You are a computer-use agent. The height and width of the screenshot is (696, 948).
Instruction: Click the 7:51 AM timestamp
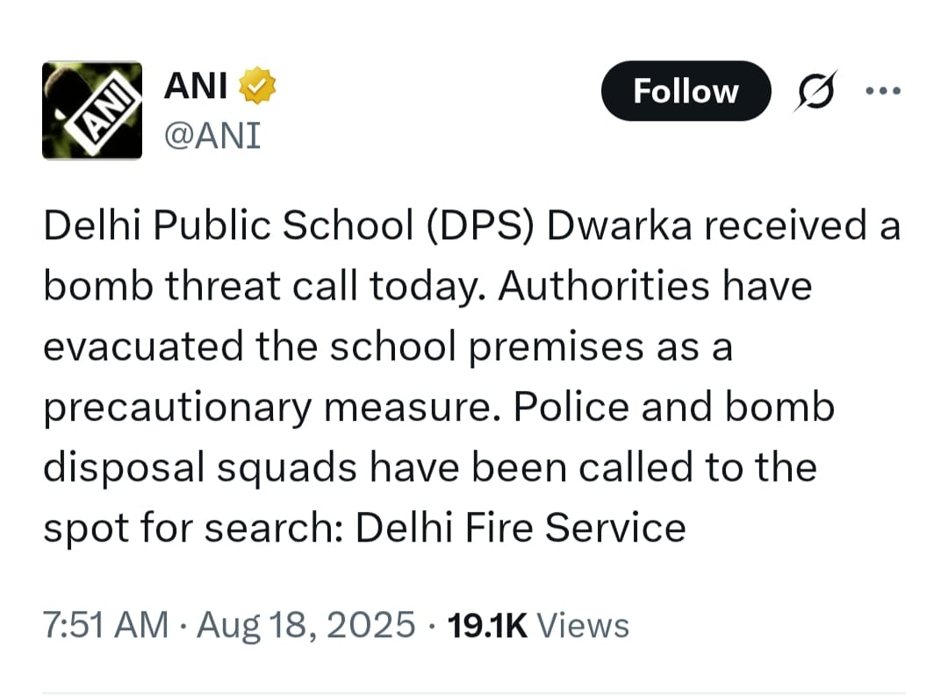click(106, 624)
